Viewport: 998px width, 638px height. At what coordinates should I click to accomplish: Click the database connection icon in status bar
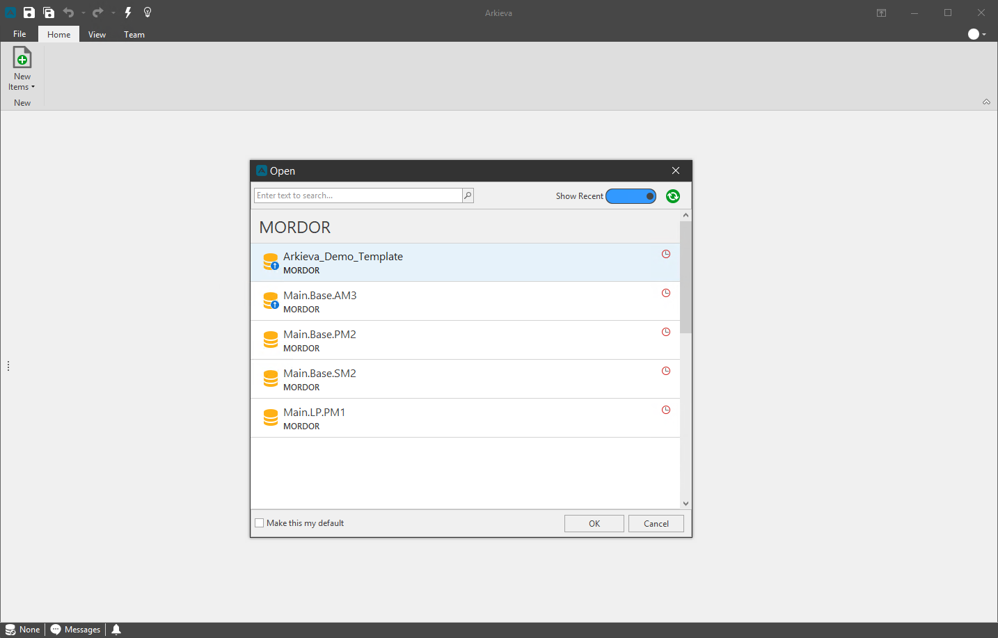click(x=10, y=630)
